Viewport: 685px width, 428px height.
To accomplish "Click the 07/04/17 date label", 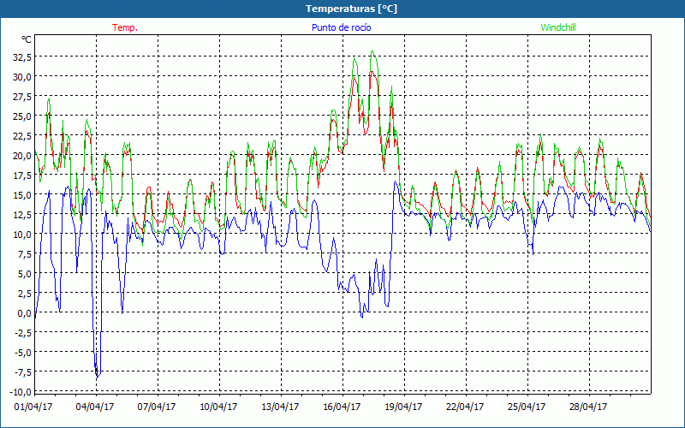I will coord(157,407).
